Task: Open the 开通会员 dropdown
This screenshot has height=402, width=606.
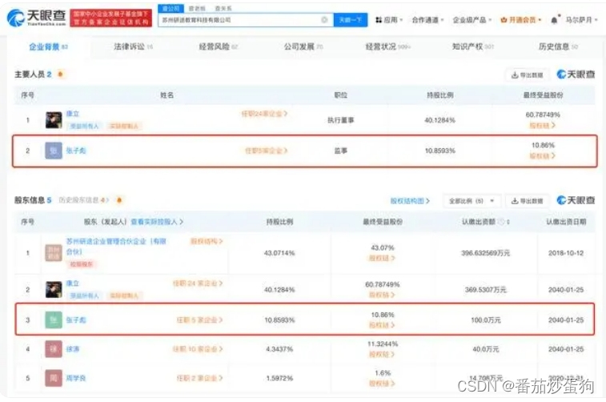Action: (x=520, y=20)
